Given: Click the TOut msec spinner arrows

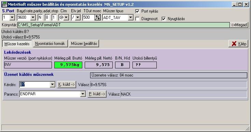Looking at the screenshot, I should point(97,17).
